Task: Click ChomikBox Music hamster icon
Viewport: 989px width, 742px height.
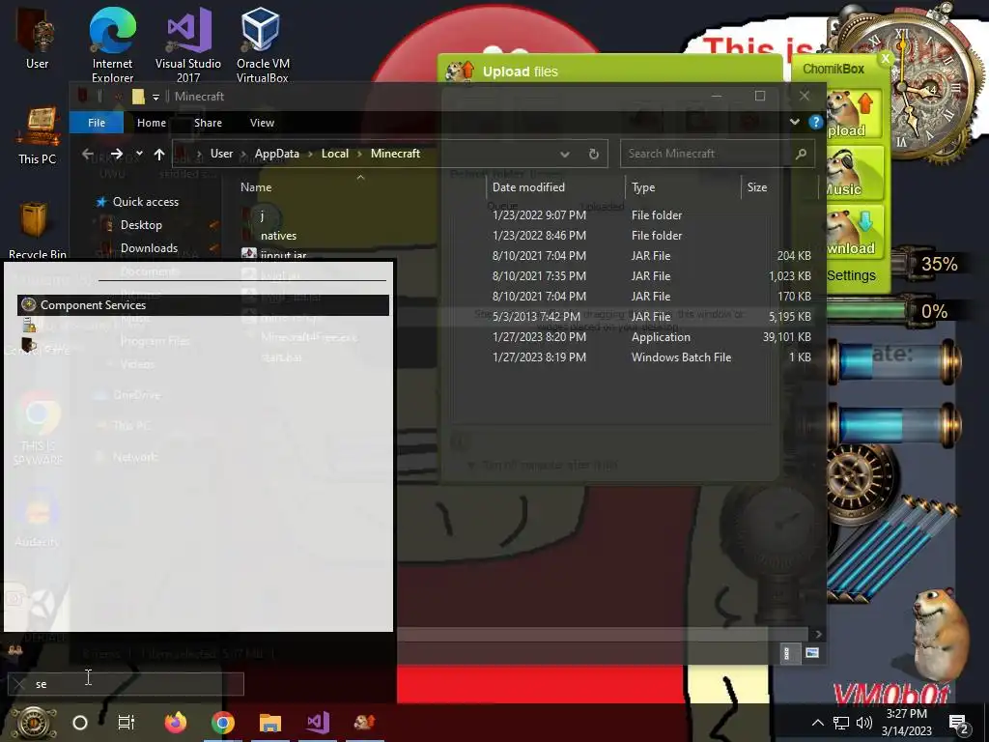Action: click(x=854, y=173)
